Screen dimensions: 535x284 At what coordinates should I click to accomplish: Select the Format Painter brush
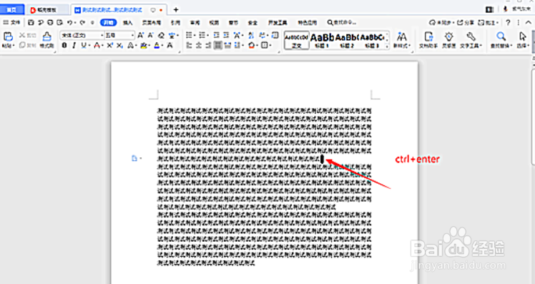(x=46, y=36)
